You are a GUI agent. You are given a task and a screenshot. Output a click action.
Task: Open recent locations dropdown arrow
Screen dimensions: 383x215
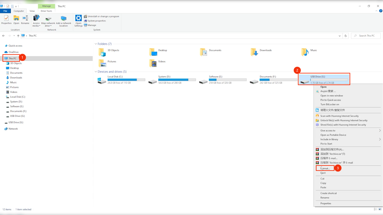click(14, 36)
